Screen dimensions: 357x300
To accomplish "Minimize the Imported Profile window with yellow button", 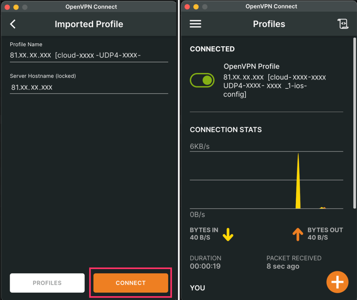I will (16, 7).
